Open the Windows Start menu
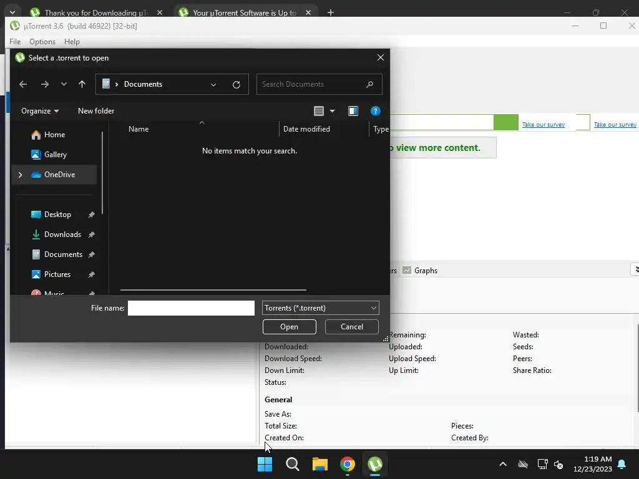The width and height of the screenshot is (639, 479). point(265,464)
